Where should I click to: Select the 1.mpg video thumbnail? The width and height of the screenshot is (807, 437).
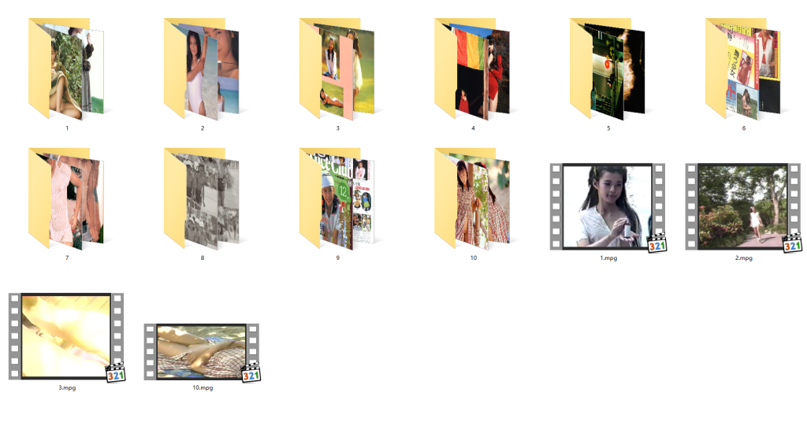(607, 205)
